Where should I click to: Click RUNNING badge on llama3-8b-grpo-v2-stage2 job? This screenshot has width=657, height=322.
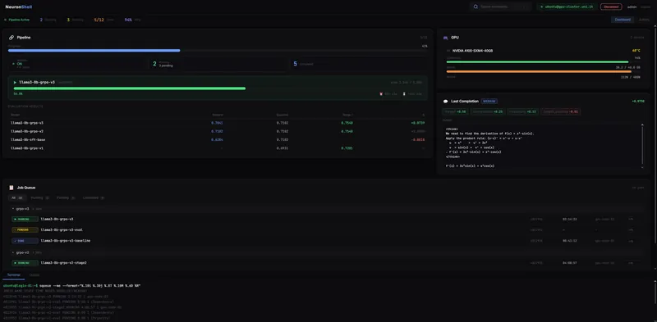click(25, 263)
